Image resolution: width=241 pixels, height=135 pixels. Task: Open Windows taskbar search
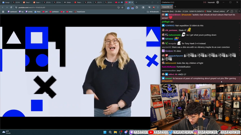tap(110, 132)
